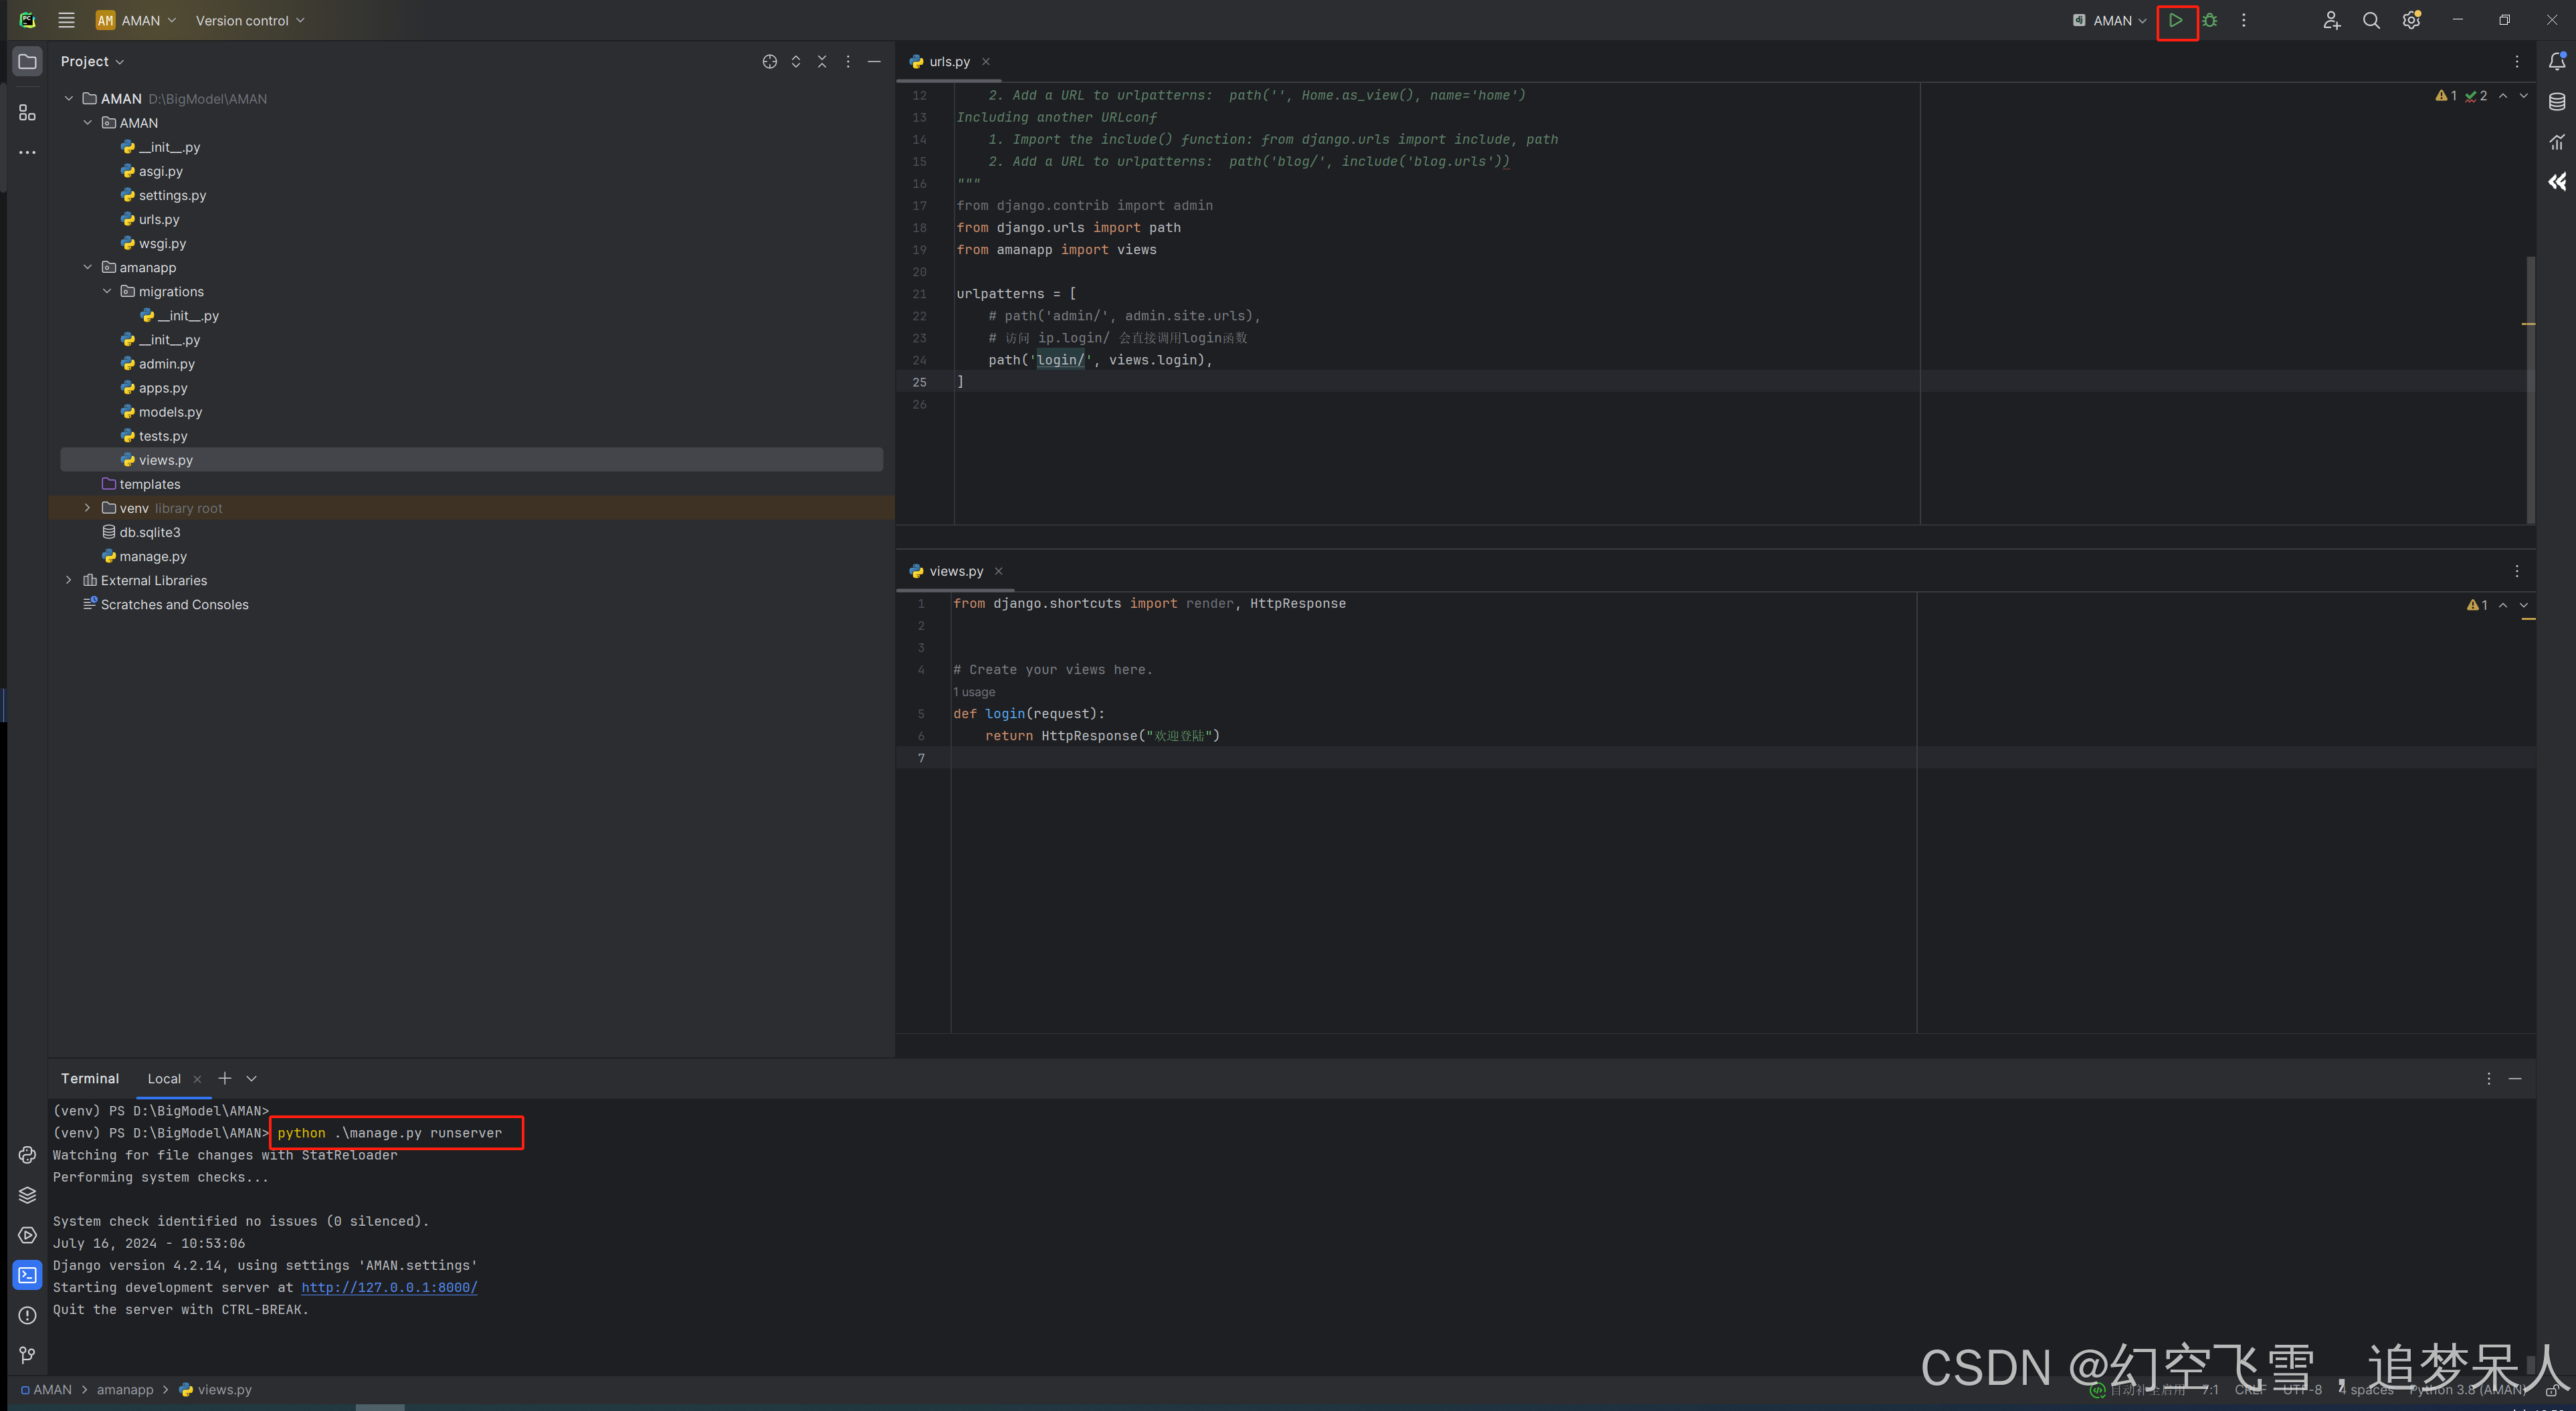Start debugging with the bug icon

pyautogui.click(x=2210, y=20)
